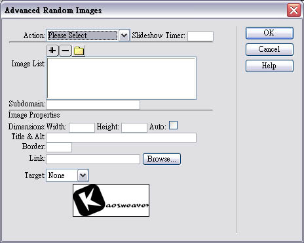Screen dimensions: 304x243
Task: Click into the Height input field
Action: click(134, 127)
